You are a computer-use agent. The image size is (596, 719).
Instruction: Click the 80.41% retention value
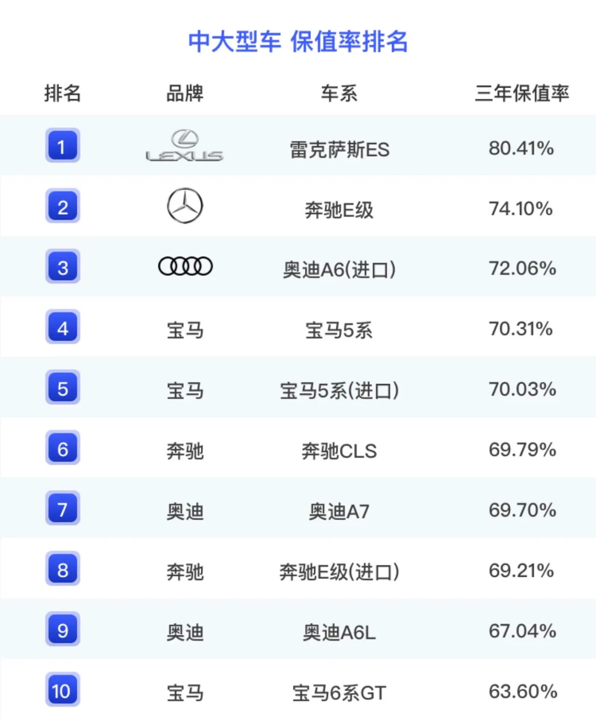[x=521, y=148]
